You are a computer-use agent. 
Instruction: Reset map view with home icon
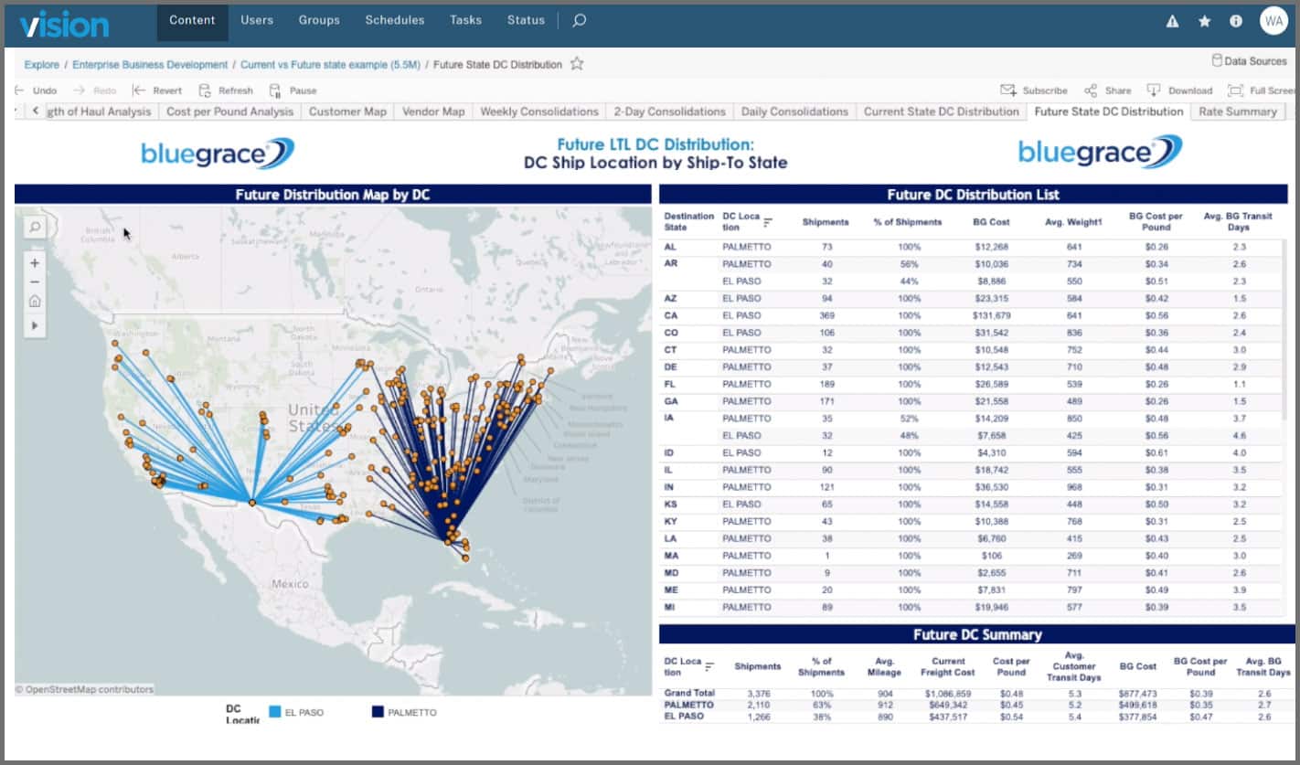coord(35,302)
